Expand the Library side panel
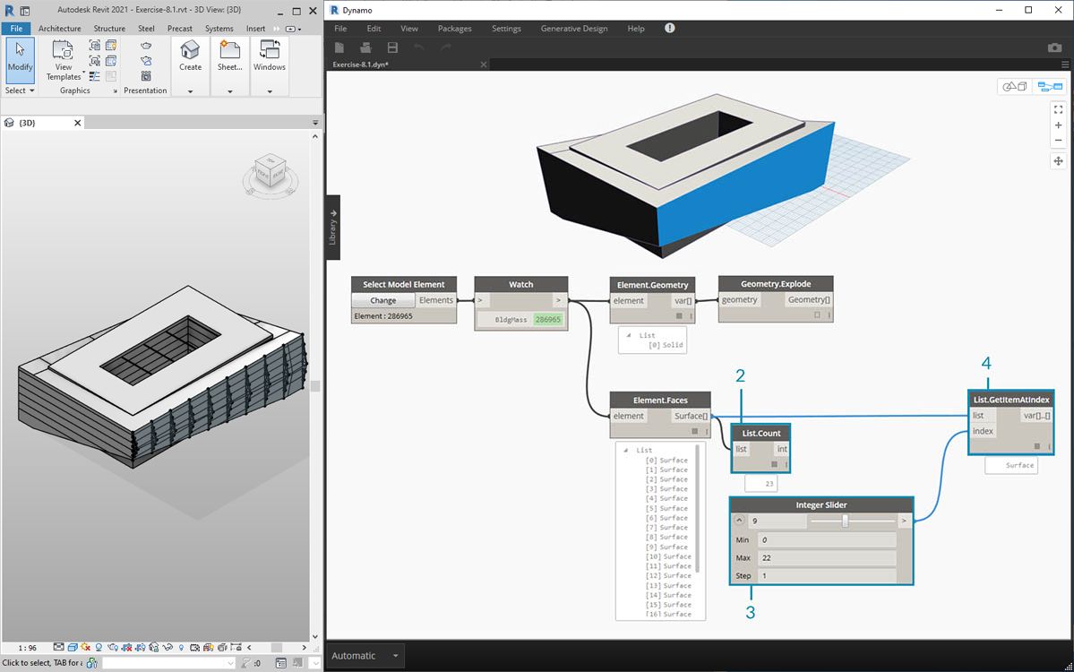Screen dimensions: 1074x672 [x=333, y=228]
